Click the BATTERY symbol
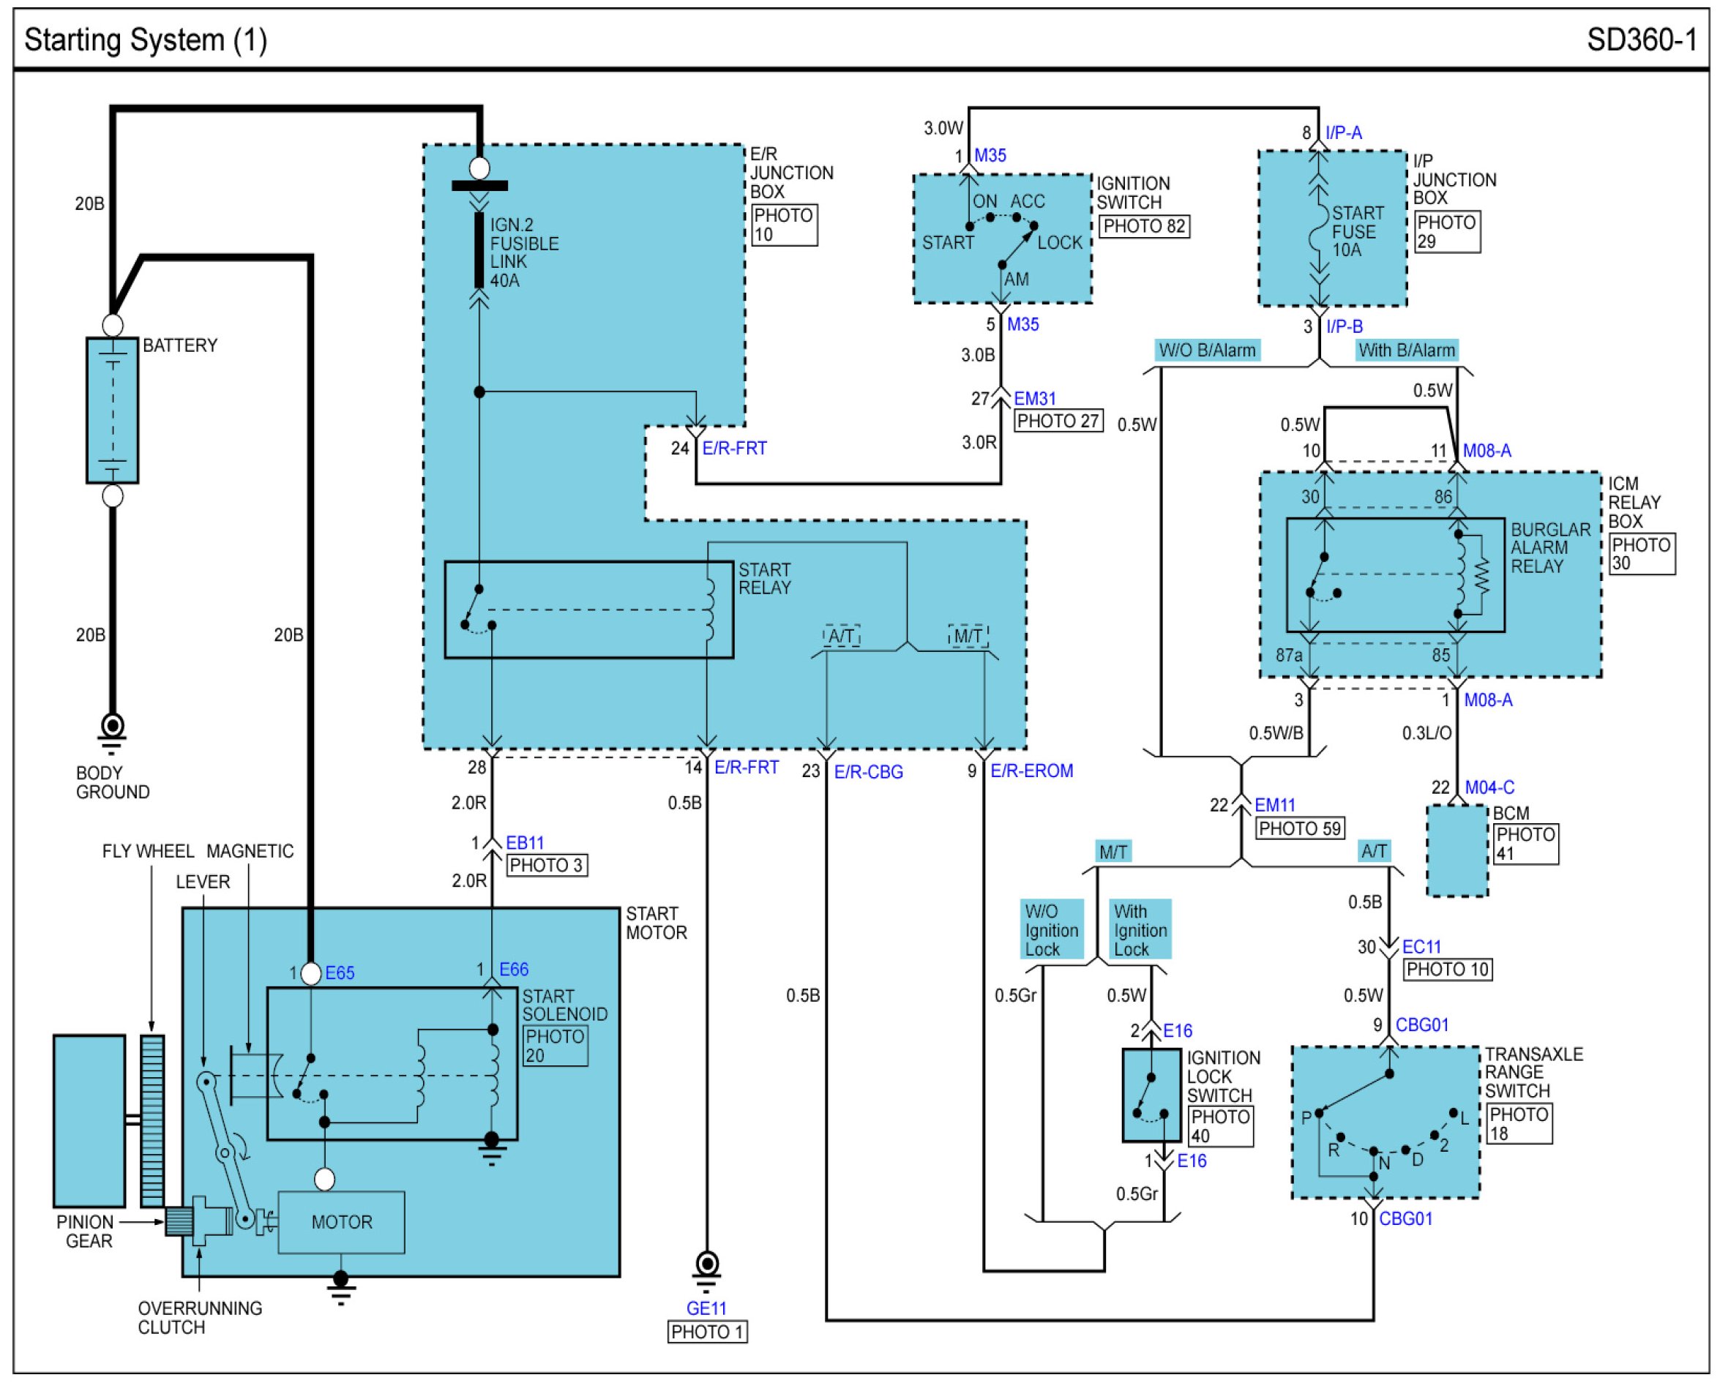This screenshot has height=1383, width=1720. (113, 411)
